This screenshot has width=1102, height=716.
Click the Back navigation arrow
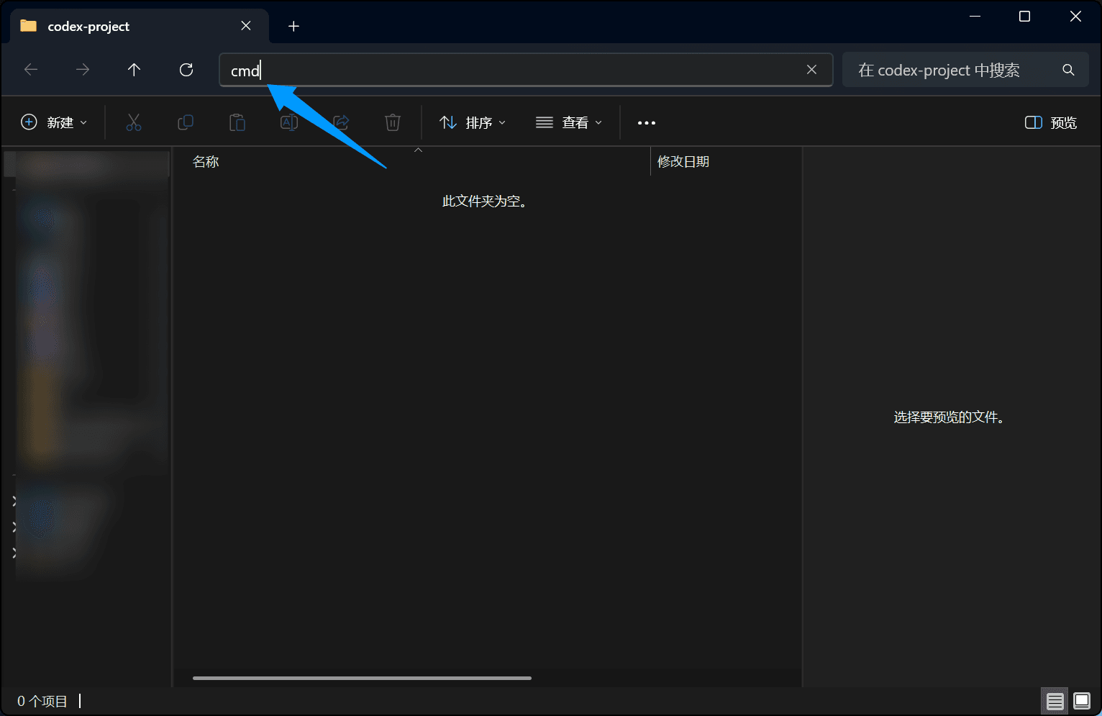point(31,70)
